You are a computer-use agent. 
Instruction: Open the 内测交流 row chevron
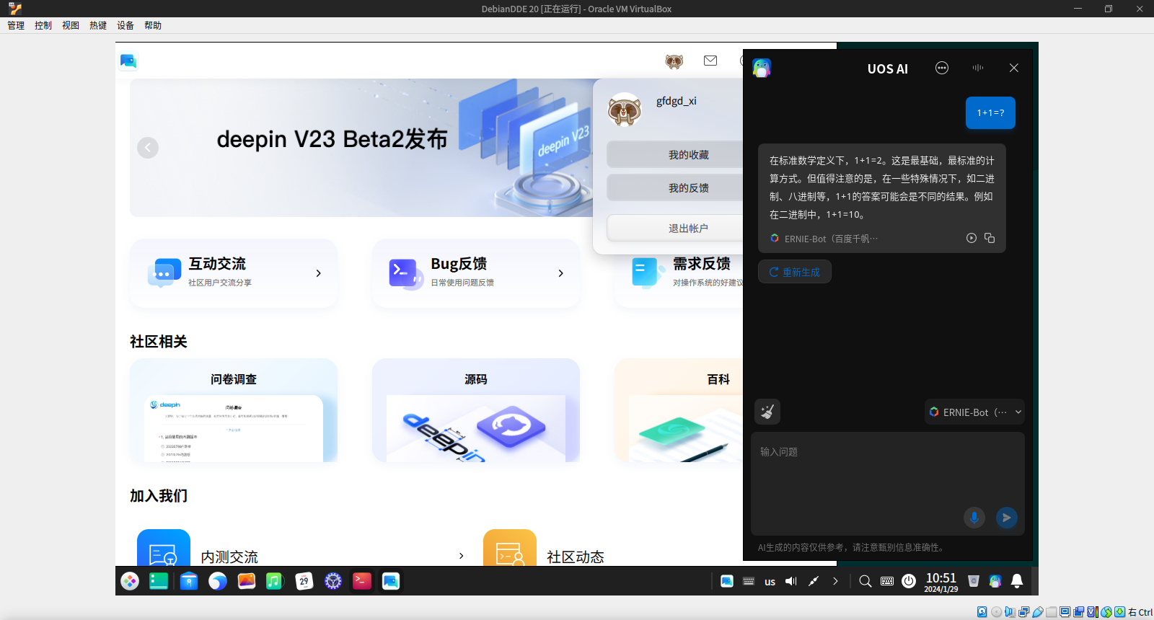461,556
